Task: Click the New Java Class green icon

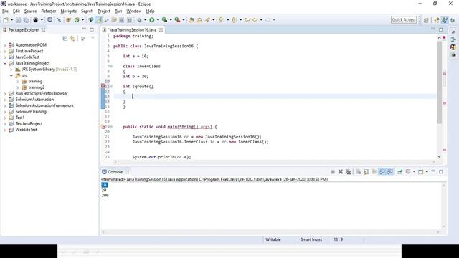Action: 77,20
